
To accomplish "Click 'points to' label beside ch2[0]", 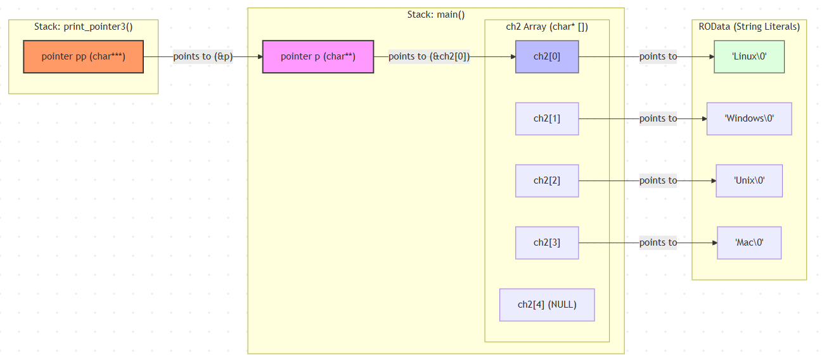I will (658, 57).
